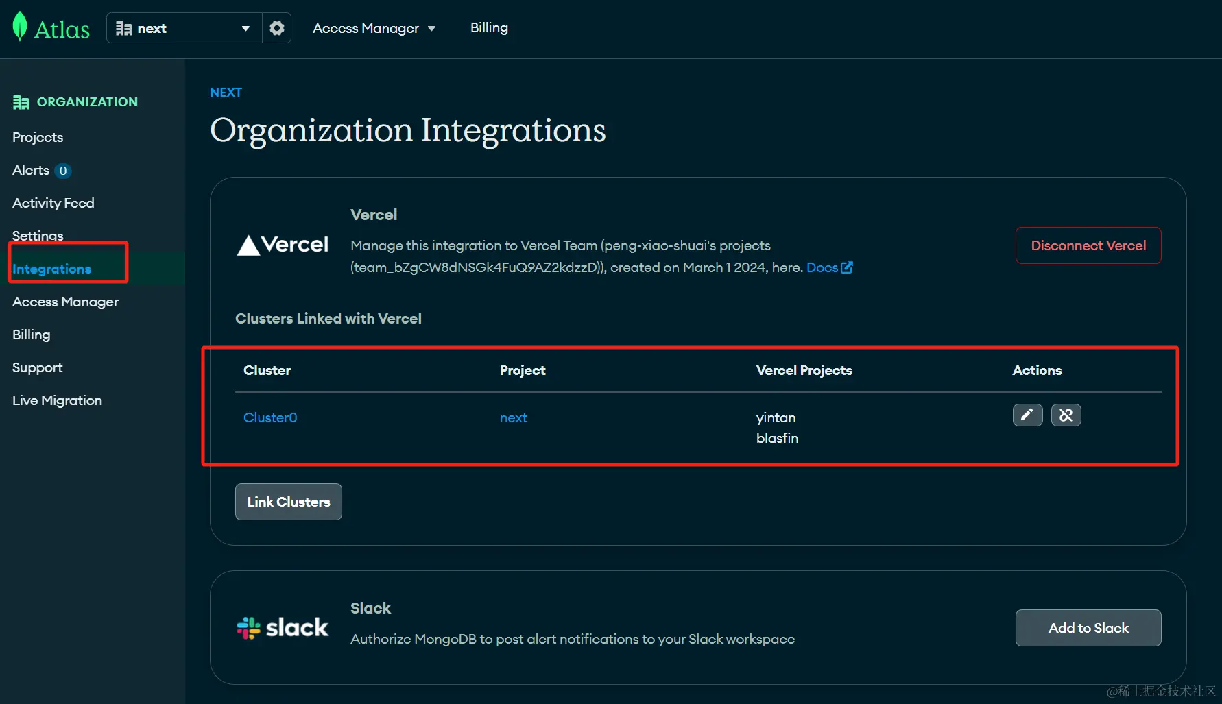Image resolution: width=1222 pixels, height=704 pixels.
Task: Click the Slack logo
Action: 283,627
